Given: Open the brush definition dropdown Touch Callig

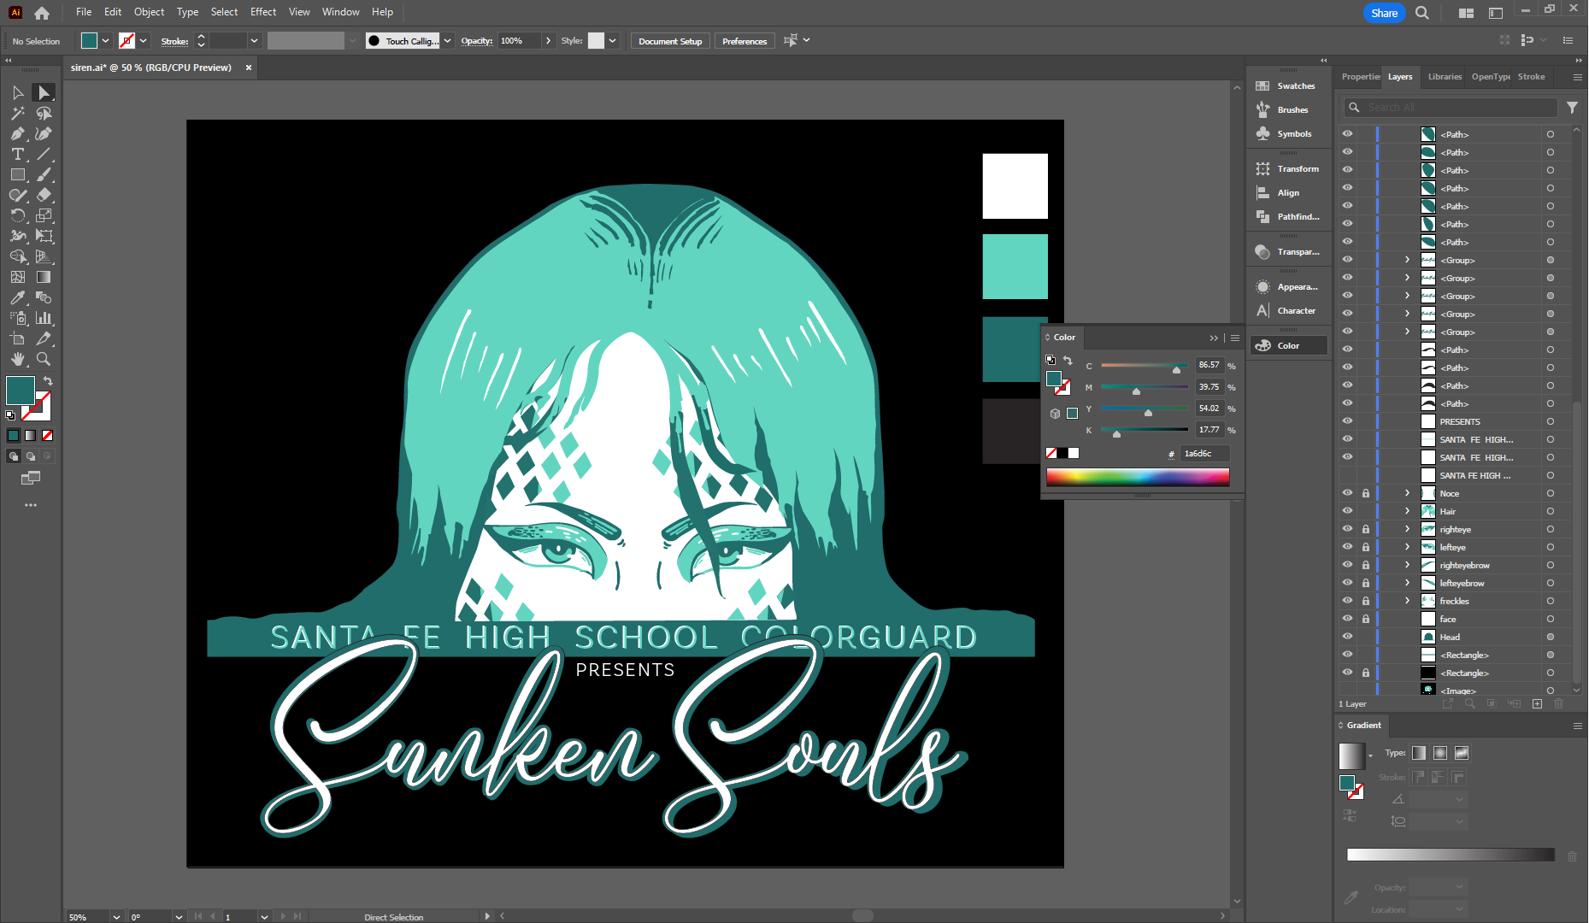Looking at the screenshot, I should pos(447,41).
